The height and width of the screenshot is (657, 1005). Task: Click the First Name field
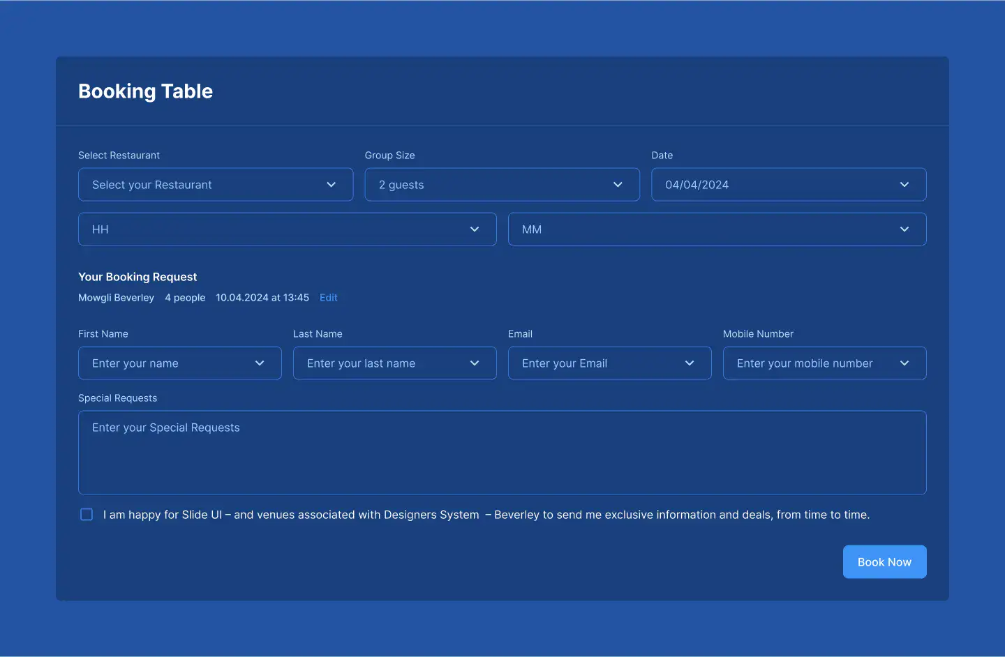coord(180,363)
